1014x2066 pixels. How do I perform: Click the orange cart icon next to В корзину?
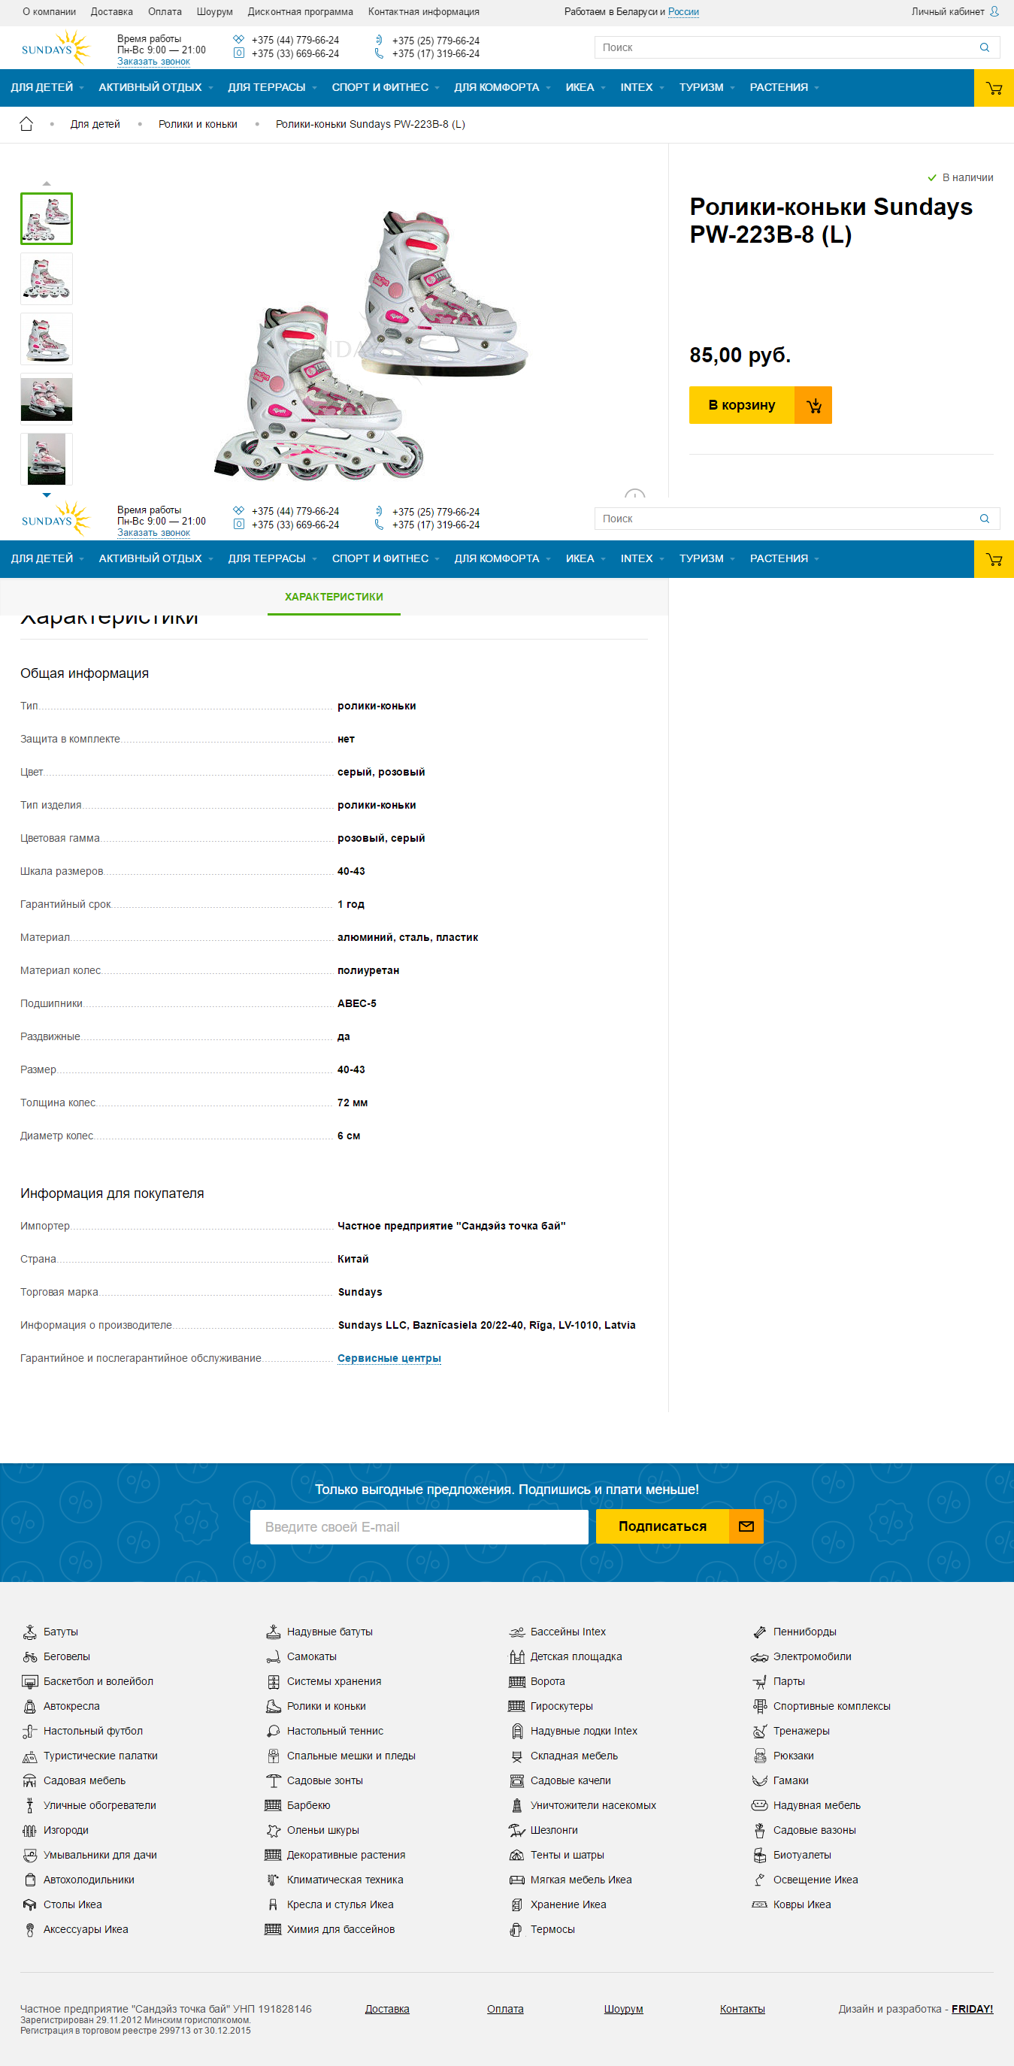[813, 406]
